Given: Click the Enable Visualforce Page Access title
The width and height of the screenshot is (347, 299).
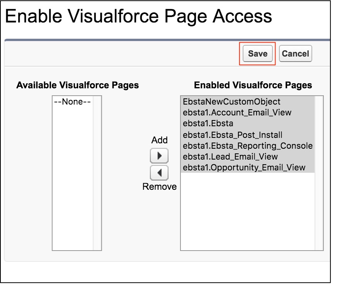Looking at the screenshot, I should point(138,16).
